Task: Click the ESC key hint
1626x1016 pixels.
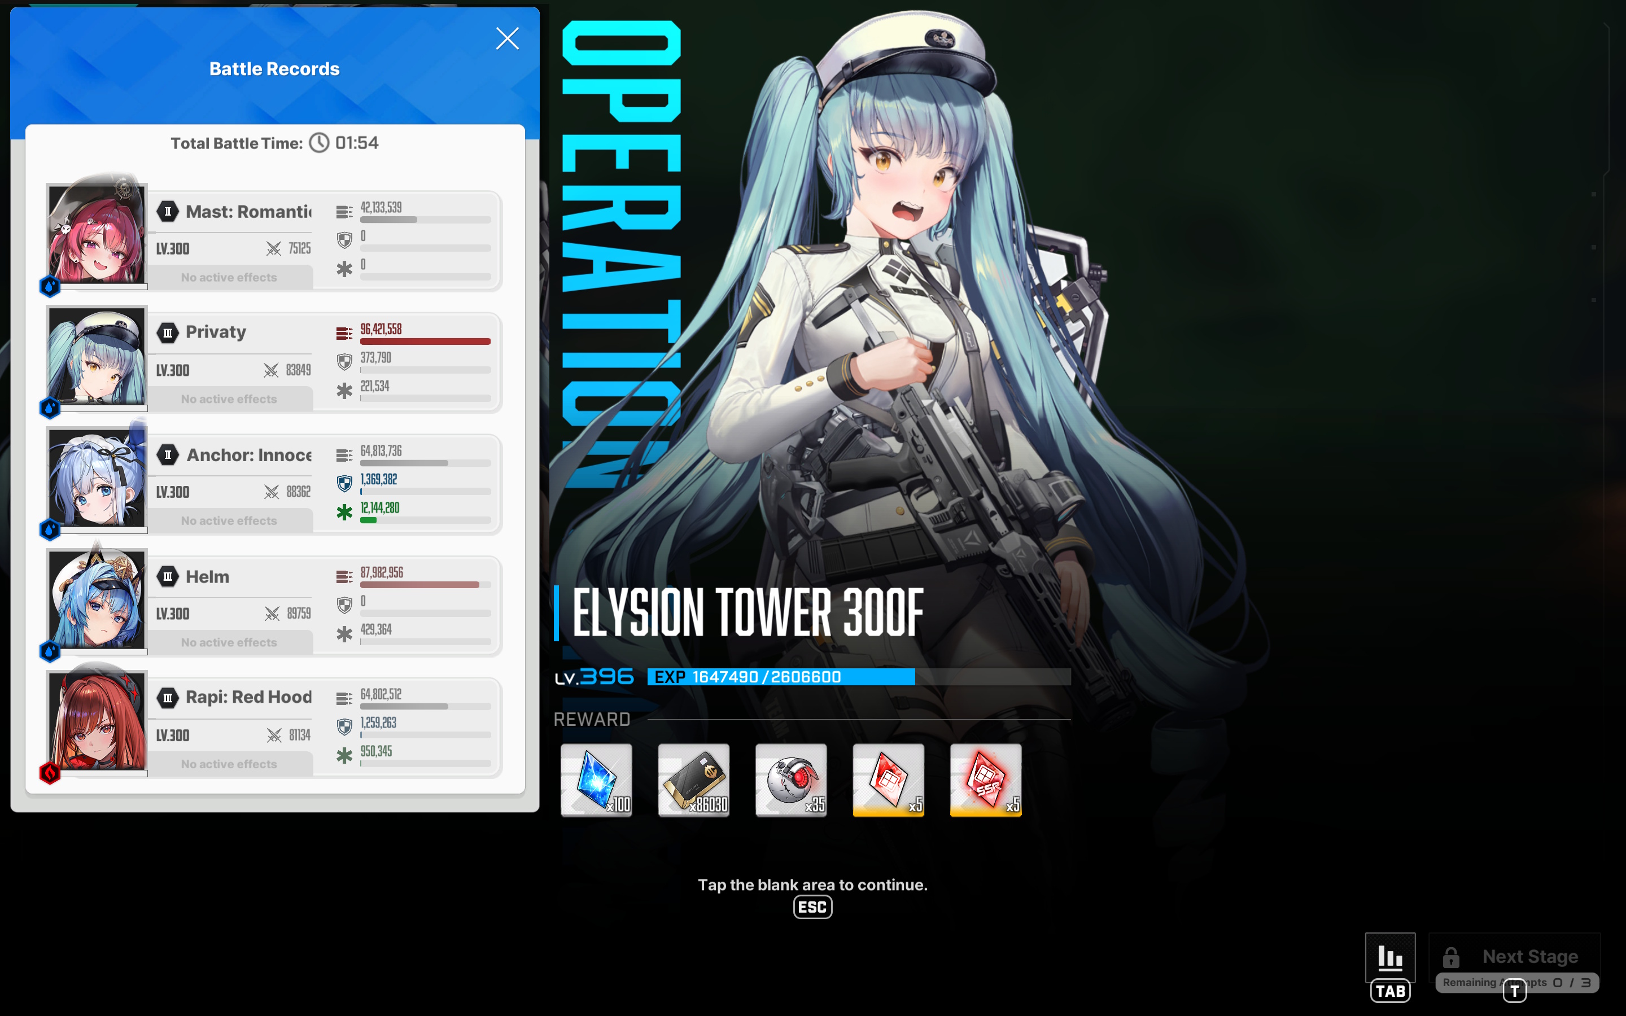Action: click(812, 907)
